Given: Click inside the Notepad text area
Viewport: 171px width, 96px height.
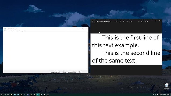Looking at the screenshot, I should pos(45,51).
